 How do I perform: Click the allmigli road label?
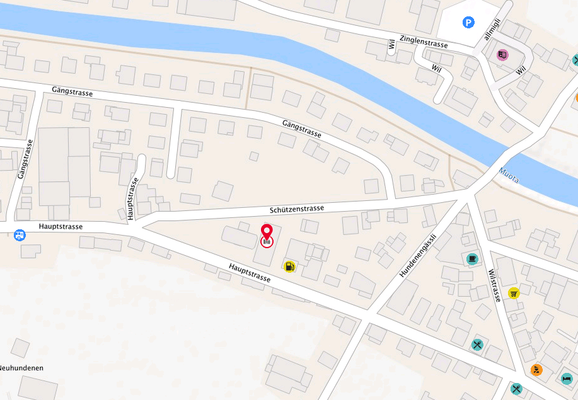tap(492, 29)
